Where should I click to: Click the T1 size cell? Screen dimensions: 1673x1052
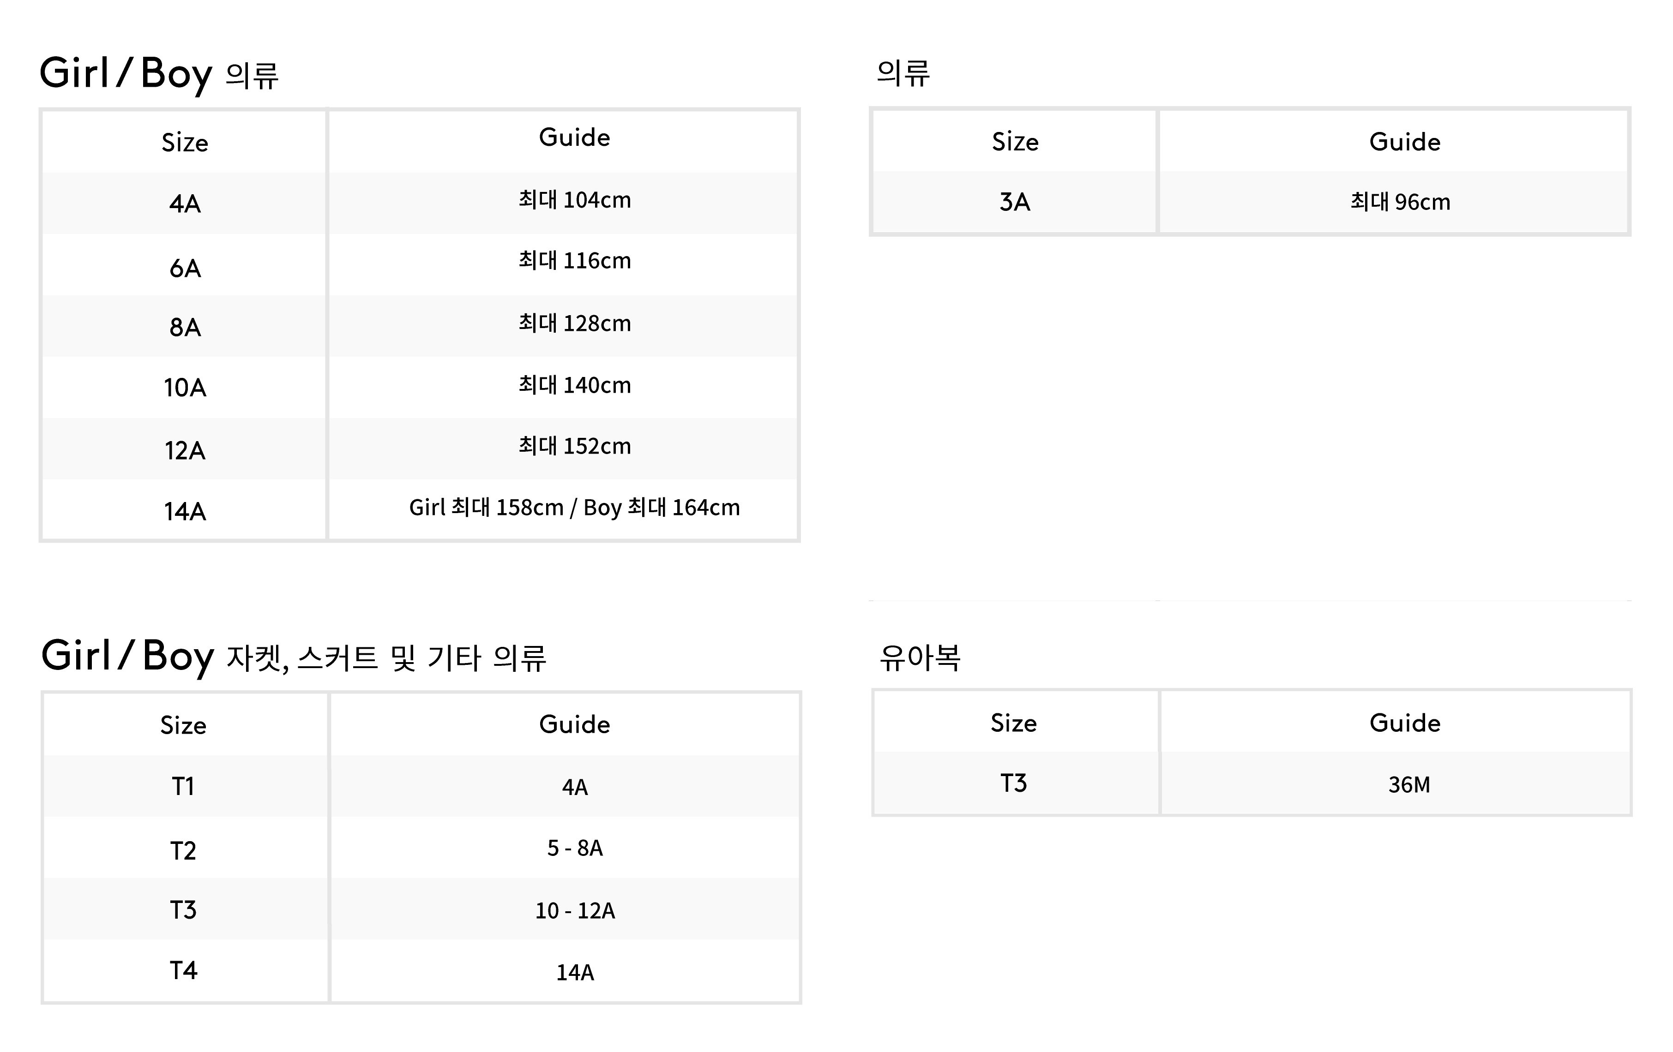pos(183,787)
